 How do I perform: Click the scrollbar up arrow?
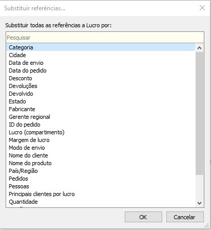pos(199,48)
